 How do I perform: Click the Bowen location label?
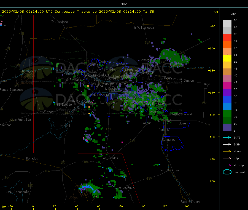tap(183, 123)
